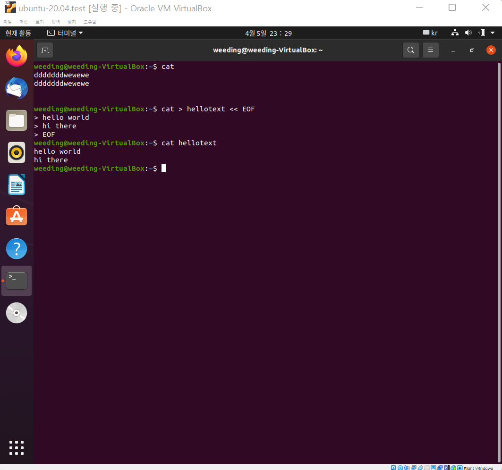Open the terminal hamburger menu

click(x=431, y=50)
